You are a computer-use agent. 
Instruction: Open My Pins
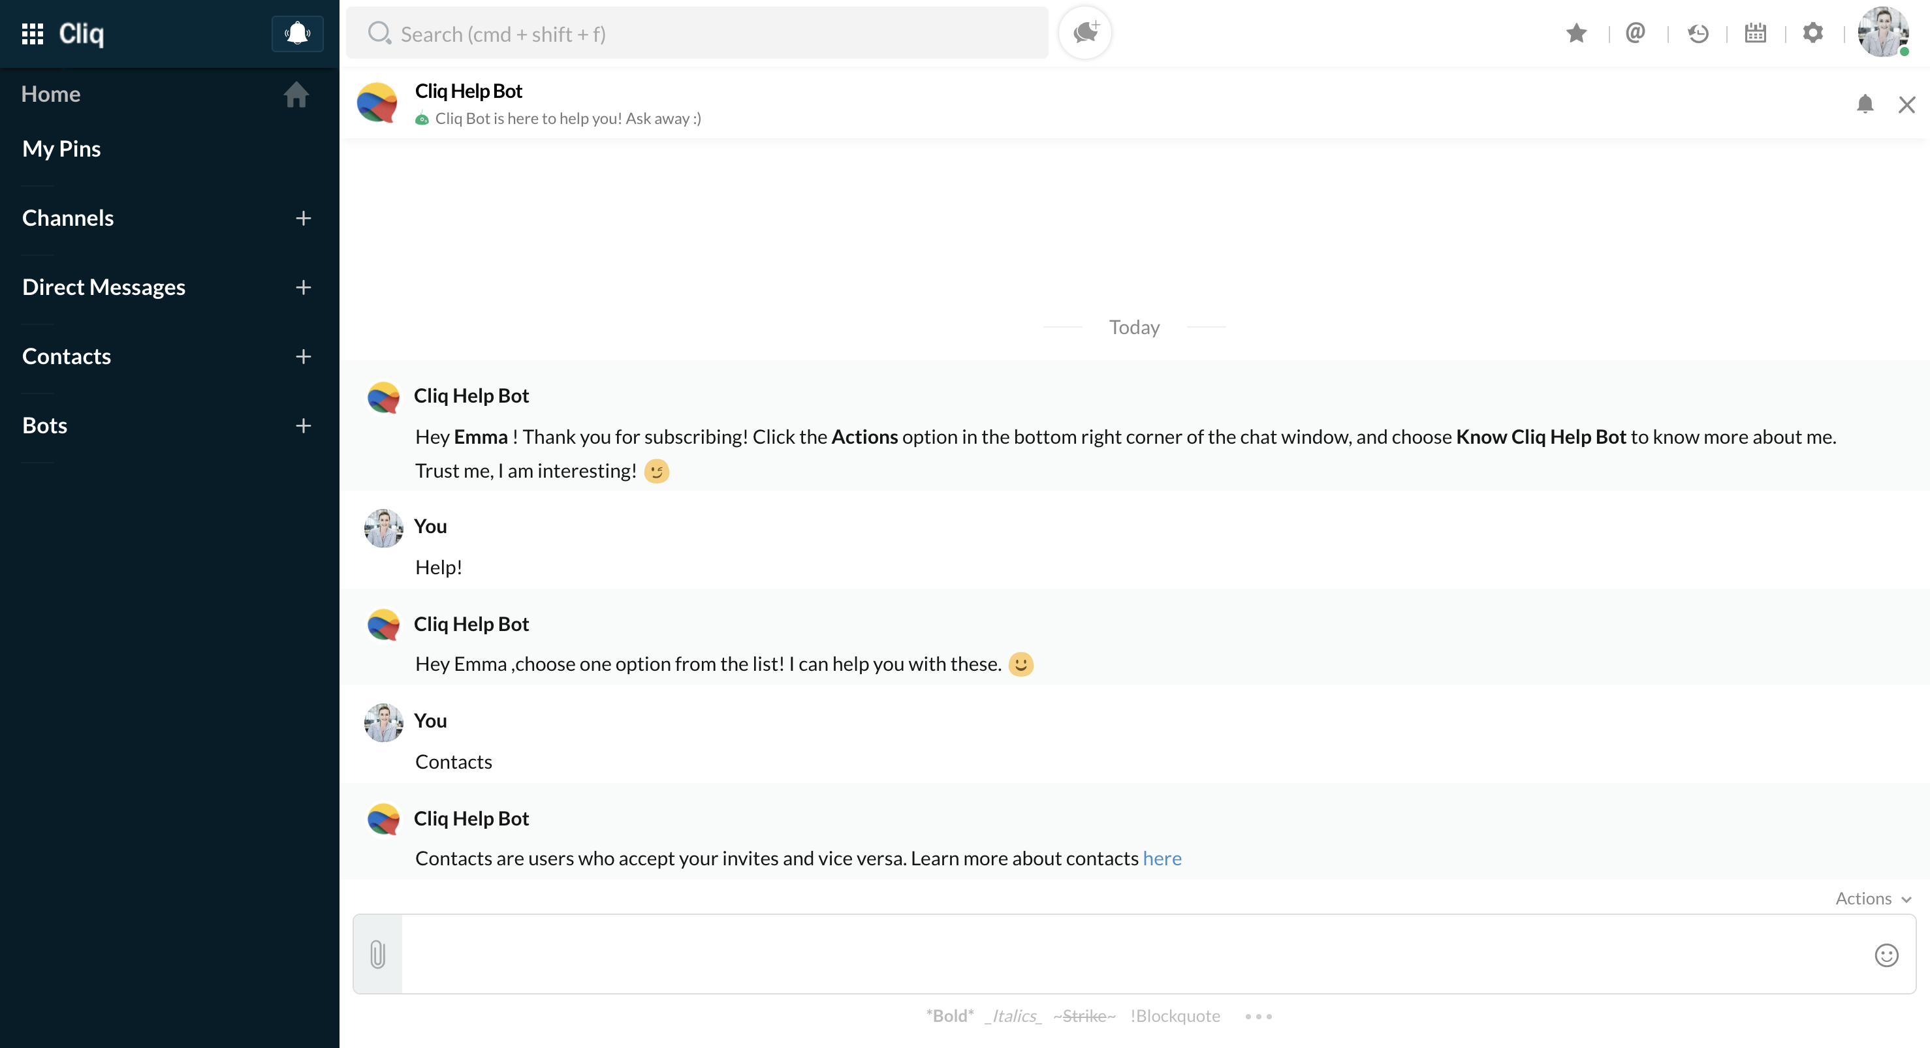[61, 148]
